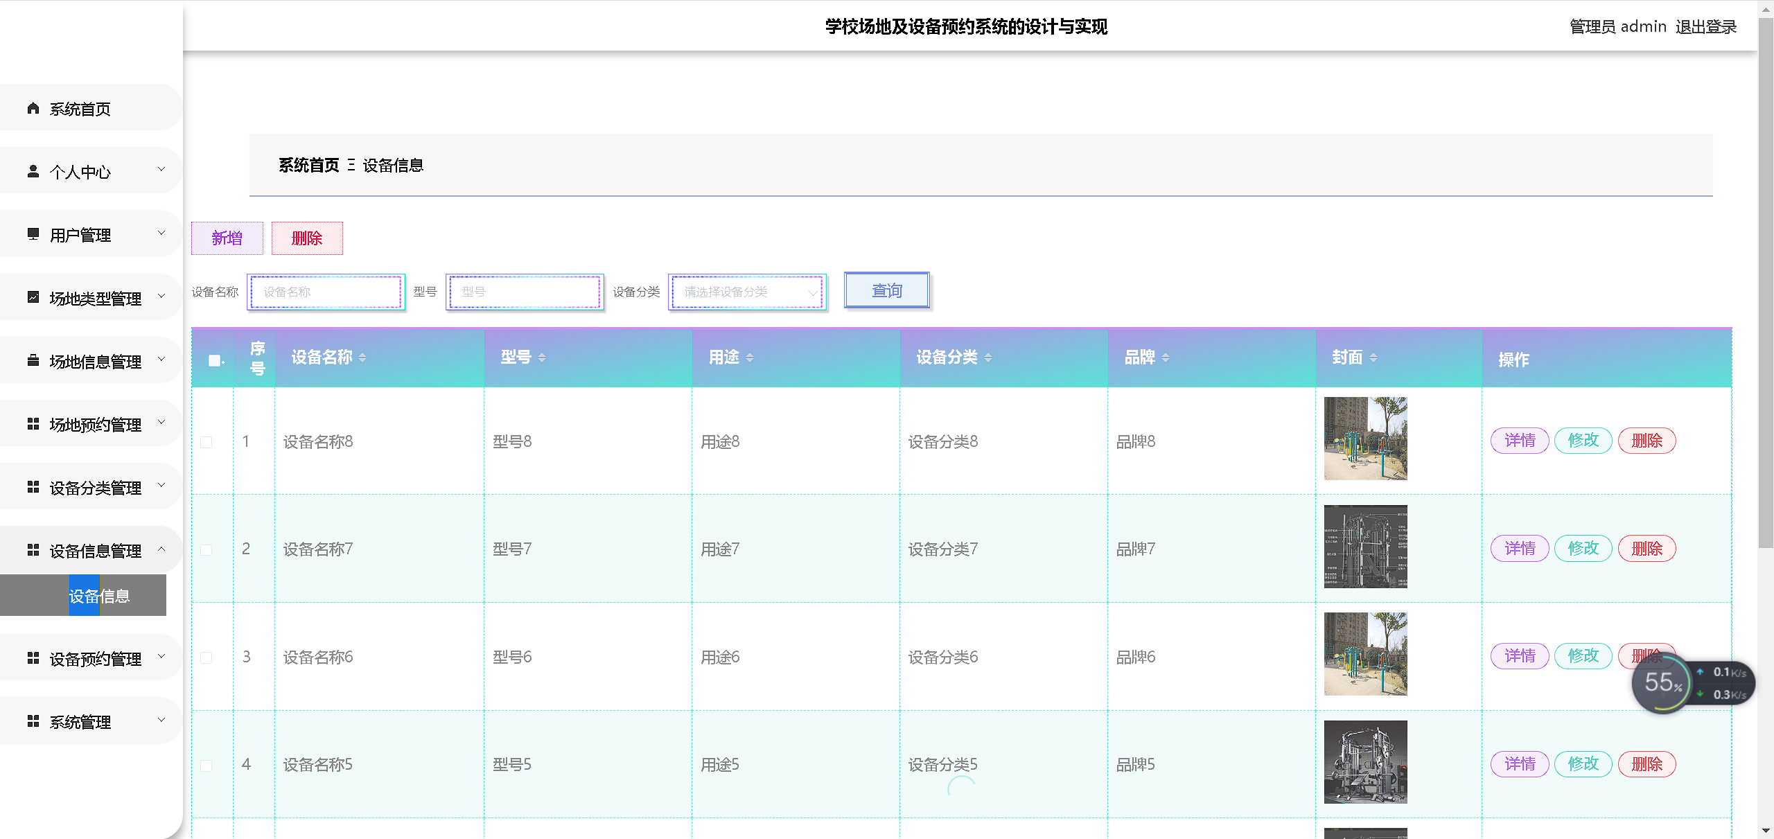Select the 设备信息 submenu item
This screenshot has height=839, width=1774.
[99, 596]
